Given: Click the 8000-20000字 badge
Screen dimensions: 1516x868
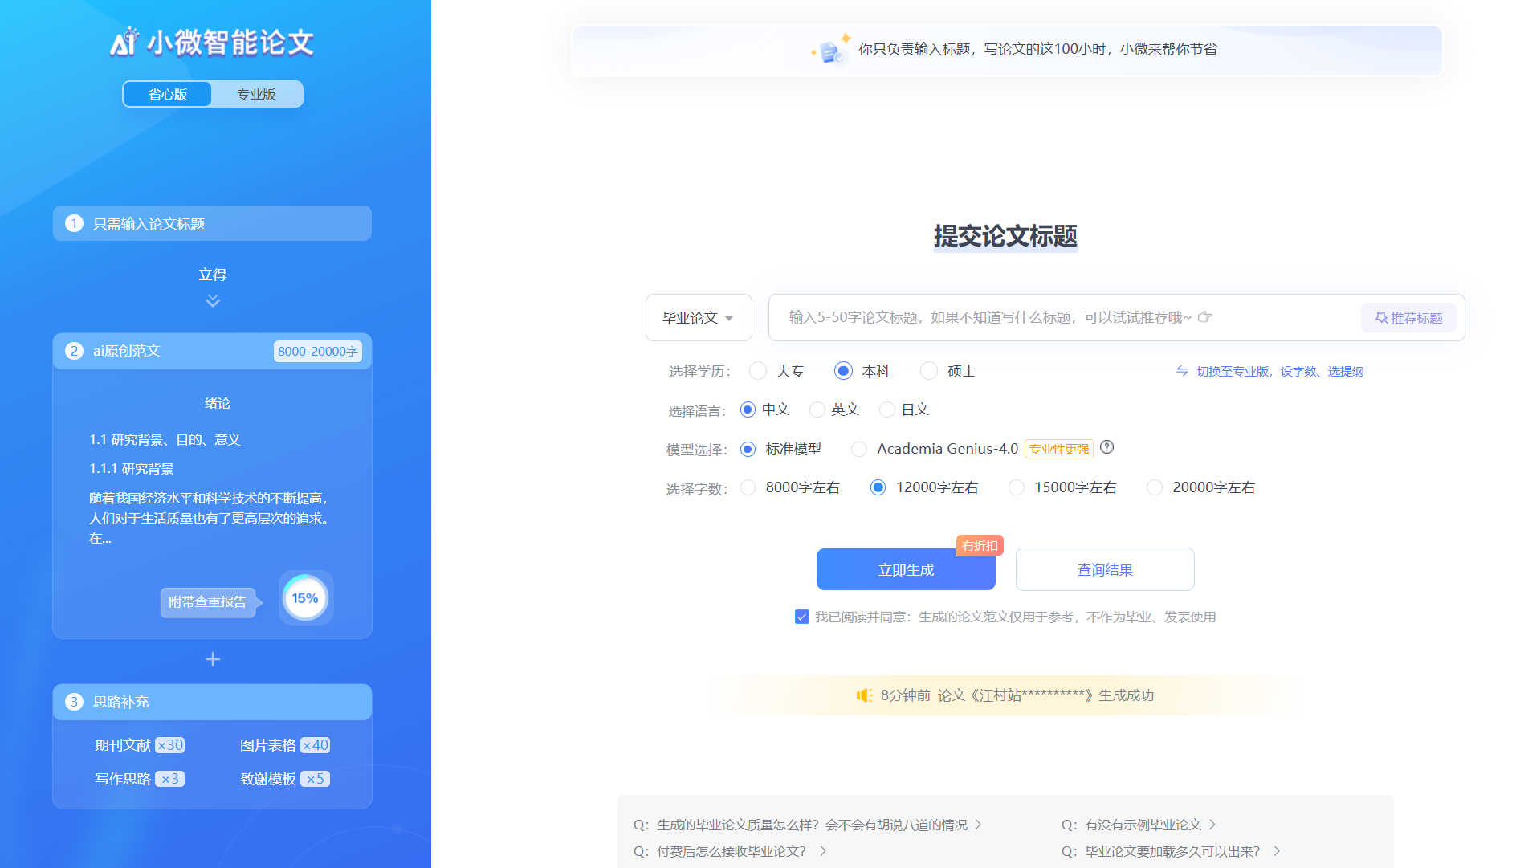Looking at the screenshot, I should point(318,351).
